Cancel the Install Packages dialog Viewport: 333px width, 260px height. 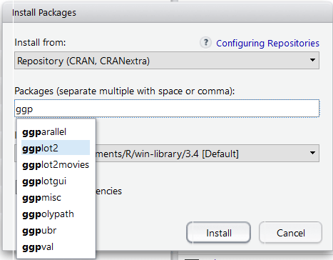(290, 233)
